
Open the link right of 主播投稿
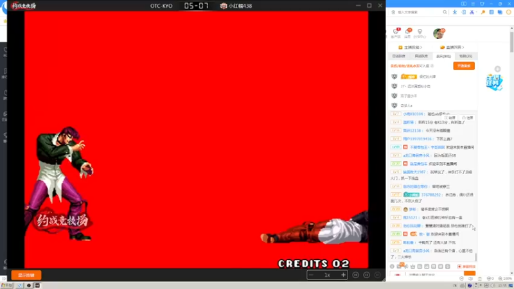[452, 48]
